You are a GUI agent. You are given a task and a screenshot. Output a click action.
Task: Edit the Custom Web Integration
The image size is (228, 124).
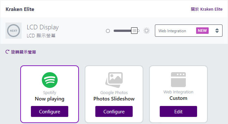178,111
